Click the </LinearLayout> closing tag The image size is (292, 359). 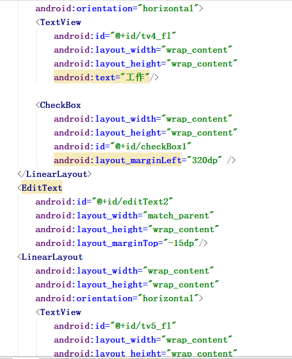pos(55,174)
